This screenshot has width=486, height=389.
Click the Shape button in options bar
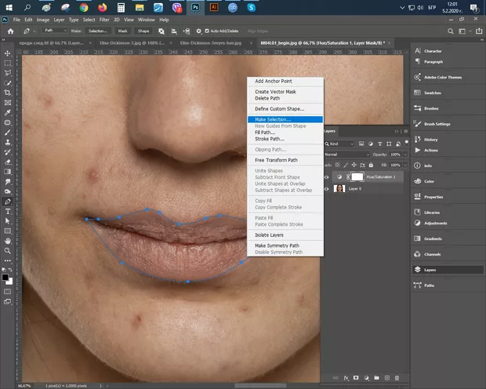click(x=143, y=31)
